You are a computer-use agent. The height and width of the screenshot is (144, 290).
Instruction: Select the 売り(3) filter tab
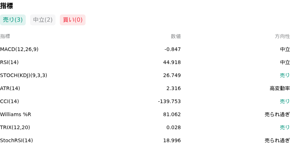(13, 20)
